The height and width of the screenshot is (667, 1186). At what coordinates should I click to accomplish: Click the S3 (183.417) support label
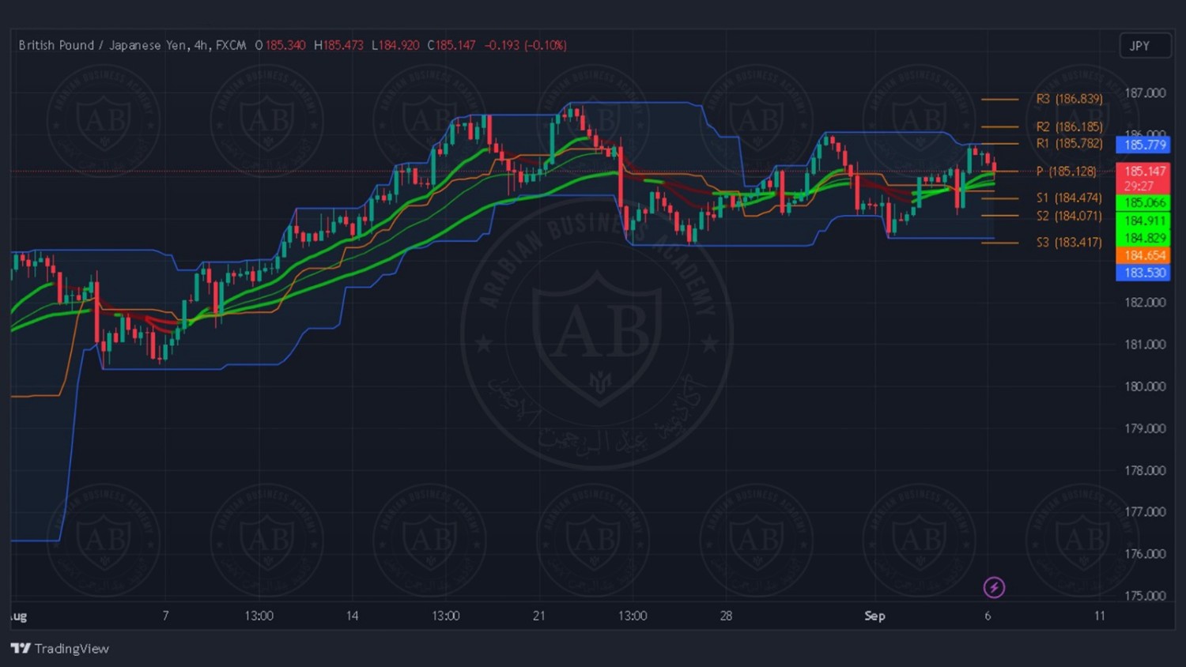[x=1069, y=242]
